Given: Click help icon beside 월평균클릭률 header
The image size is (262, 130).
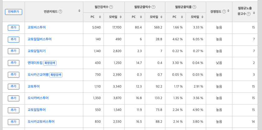Looking at the screenshot, I should [194, 7].
